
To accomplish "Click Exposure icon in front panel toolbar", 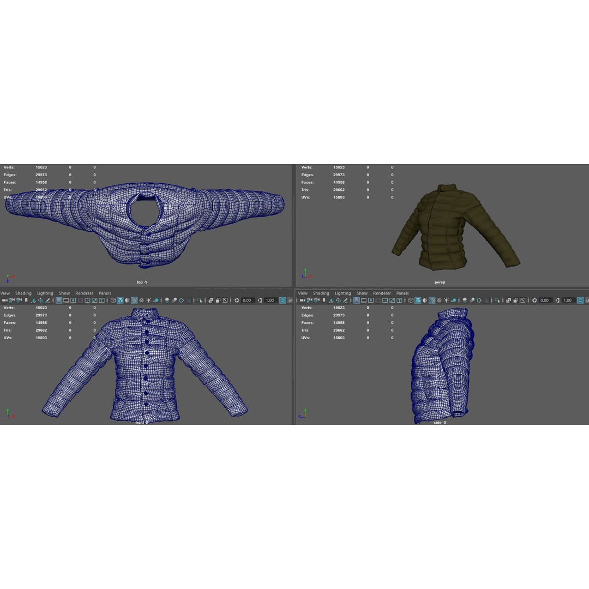I will pyautogui.click(x=237, y=300).
